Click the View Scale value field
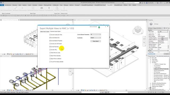 163,32
